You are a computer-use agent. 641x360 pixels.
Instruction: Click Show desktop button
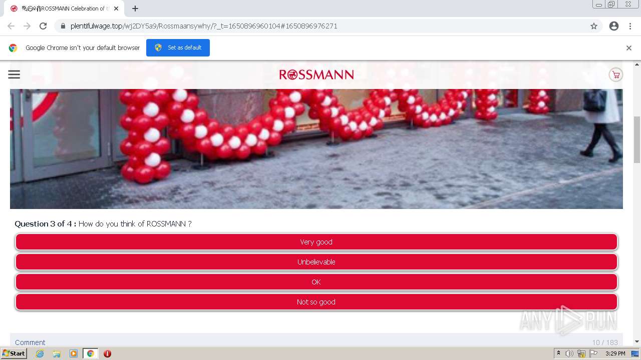pyautogui.click(x=635, y=353)
